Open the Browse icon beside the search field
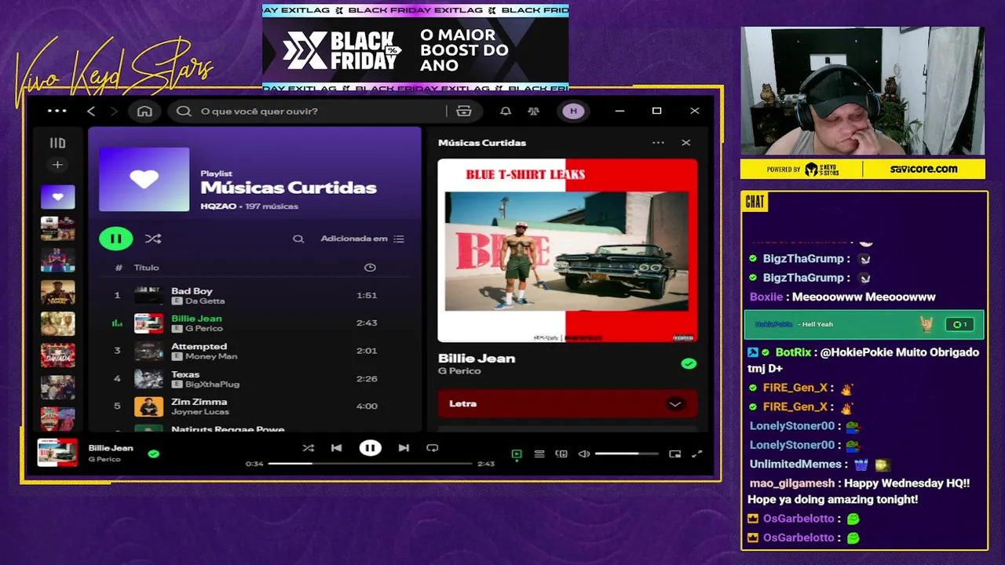Screen dimensions: 1005x565 tap(464, 111)
